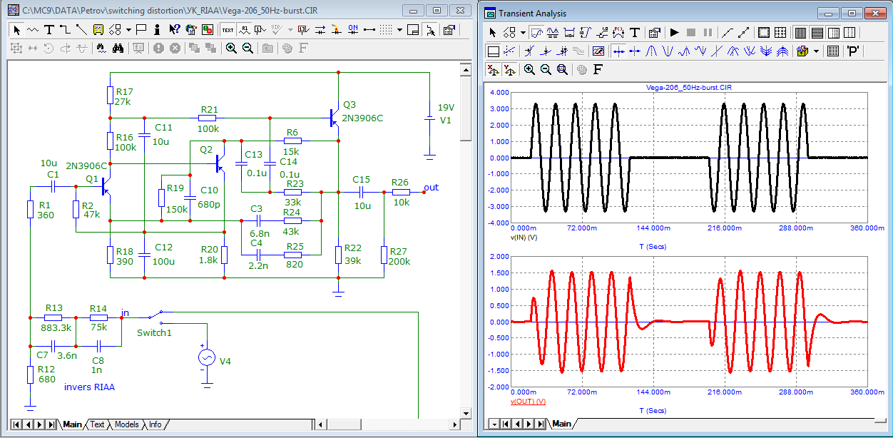Image resolution: width=893 pixels, height=438 pixels.
Task: Run the transient analysis with Play button
Action: click(x=674, y=33)
